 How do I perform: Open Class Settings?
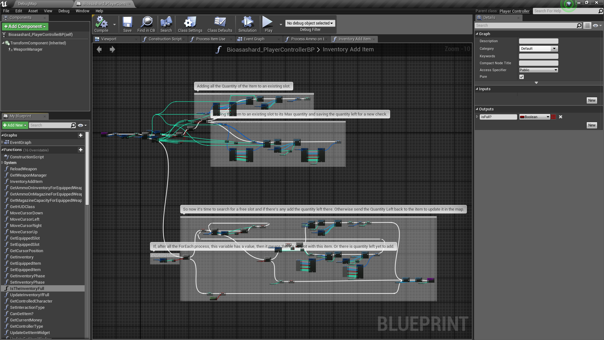pyautogui.click(x=190, y=24)
